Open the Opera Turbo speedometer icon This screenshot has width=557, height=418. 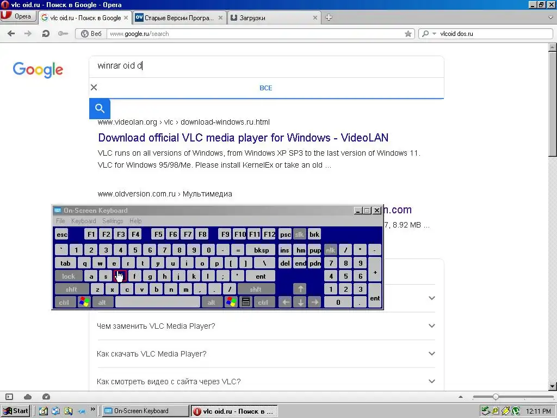pos(46,397)
